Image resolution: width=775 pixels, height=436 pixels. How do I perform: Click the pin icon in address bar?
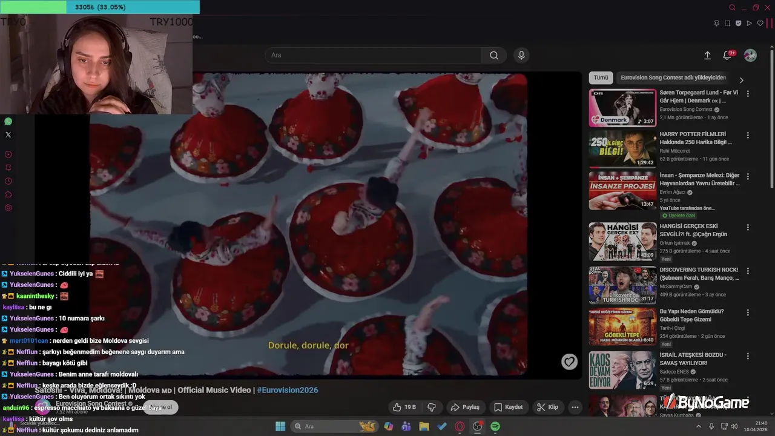pyautogui.click(x=716, y=23)
